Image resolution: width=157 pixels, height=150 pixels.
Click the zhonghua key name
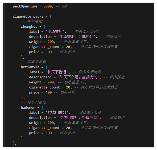(x=29, y=27)
